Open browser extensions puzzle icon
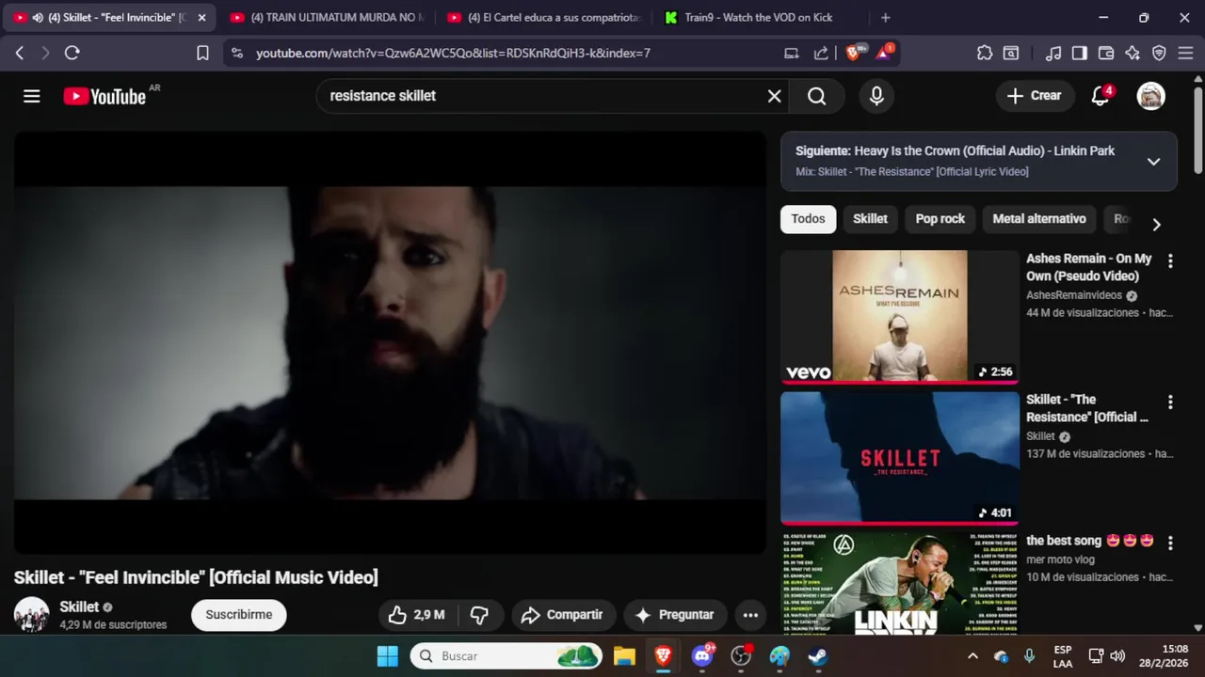This screenshot has height=677, width=1205. pos(985,53)
